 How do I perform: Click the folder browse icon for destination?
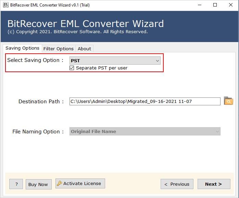pos(228,101)
